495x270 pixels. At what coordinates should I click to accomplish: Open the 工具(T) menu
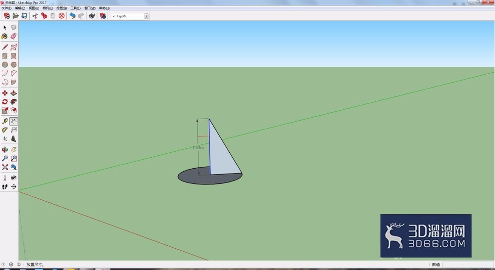tap(75, 8)
